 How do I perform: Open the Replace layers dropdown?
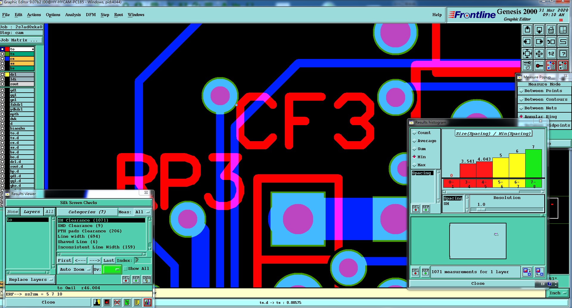pos(31,280)
